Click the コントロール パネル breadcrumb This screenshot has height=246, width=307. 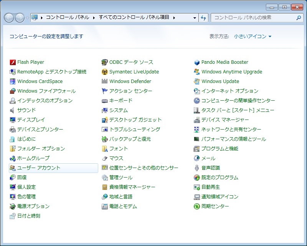(x=68, y=17)
